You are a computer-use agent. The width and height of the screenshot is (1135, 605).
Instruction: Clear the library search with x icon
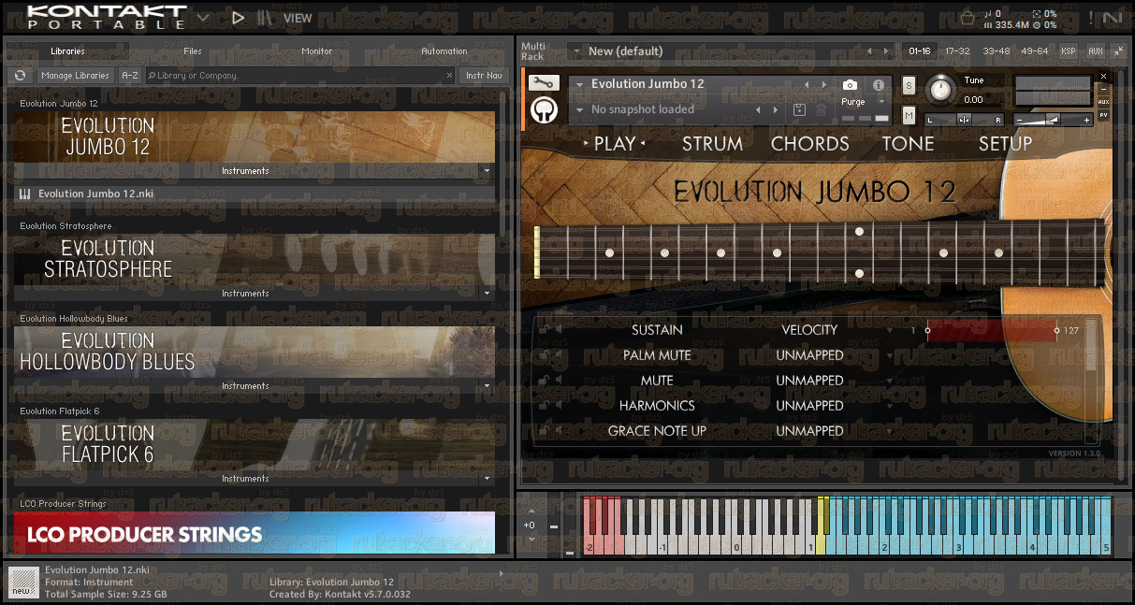(x=449, y=76)
